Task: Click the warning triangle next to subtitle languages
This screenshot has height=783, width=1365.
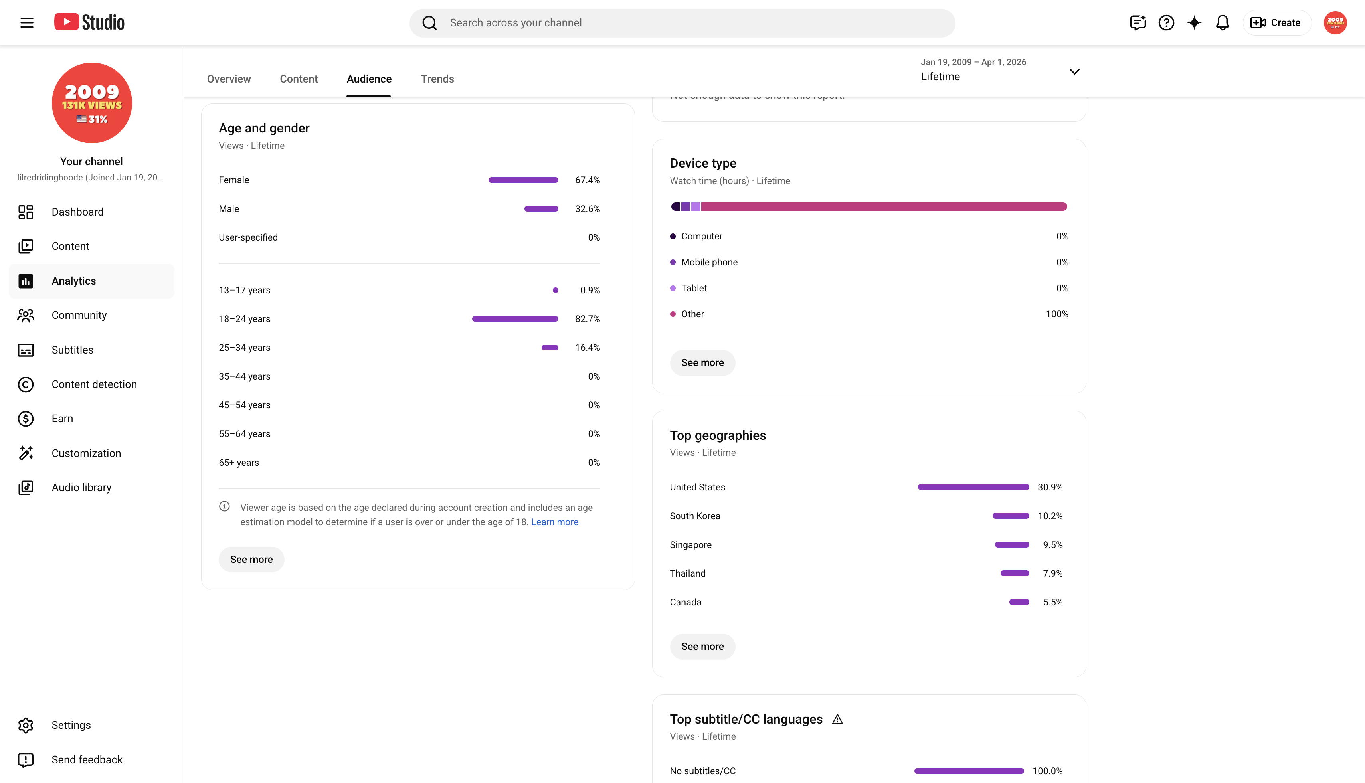Action: tap(837, 720)
